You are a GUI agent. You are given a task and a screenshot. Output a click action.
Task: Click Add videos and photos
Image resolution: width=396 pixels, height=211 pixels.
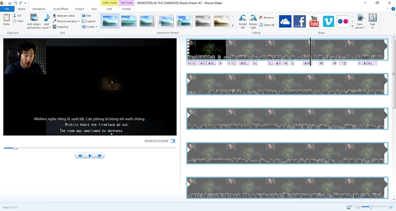pos(34,21)
